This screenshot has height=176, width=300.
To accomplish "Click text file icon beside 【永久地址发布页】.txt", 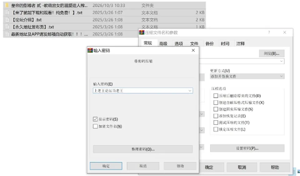I will pyautogui.click(x=7, y=27).
